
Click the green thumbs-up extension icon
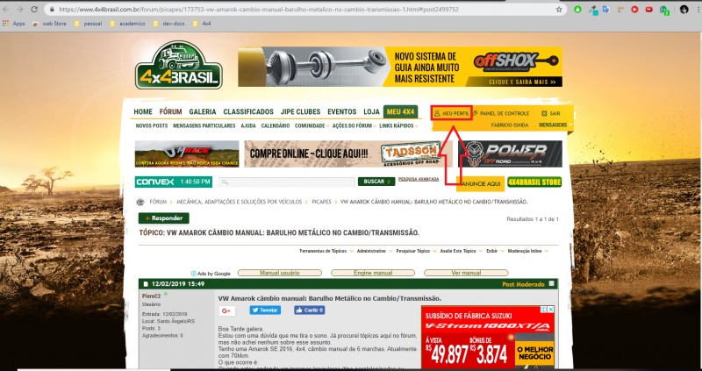tap(577, 9)
